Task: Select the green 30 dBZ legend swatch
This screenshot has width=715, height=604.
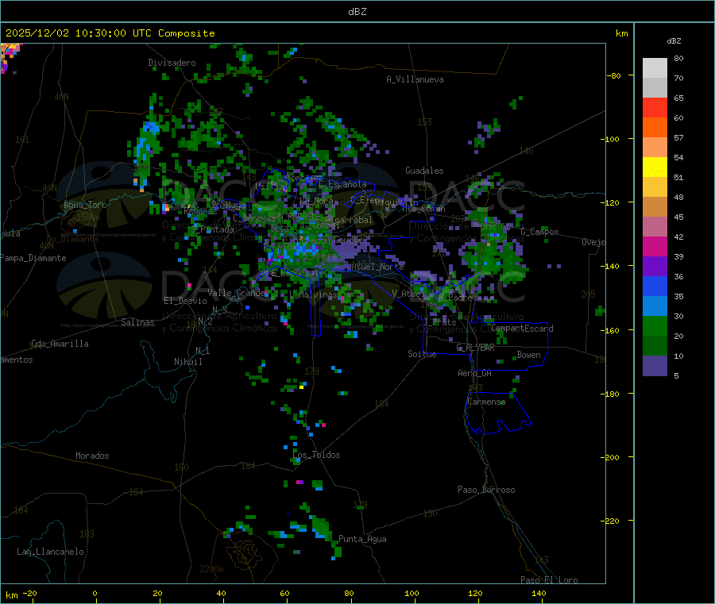Action: pos(655,325)
